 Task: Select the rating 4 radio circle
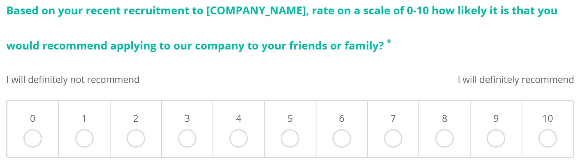[238, 139]
